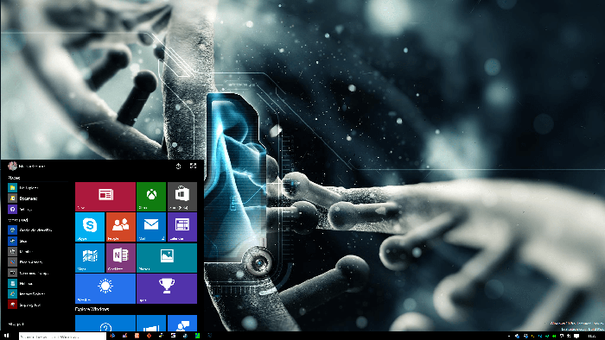Launch the Store tile
The width and height of the screenshot is (605, 340).
182,197
